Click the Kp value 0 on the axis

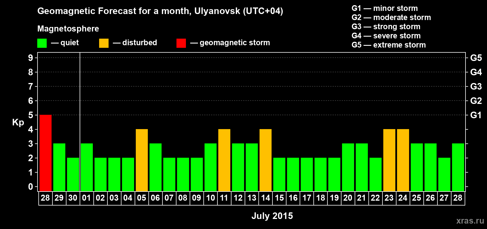pyautogui.click(x=31, y=187)
